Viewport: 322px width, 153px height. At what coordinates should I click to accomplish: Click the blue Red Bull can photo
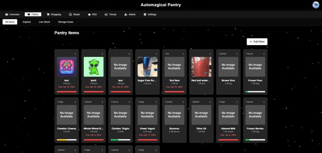148,67
